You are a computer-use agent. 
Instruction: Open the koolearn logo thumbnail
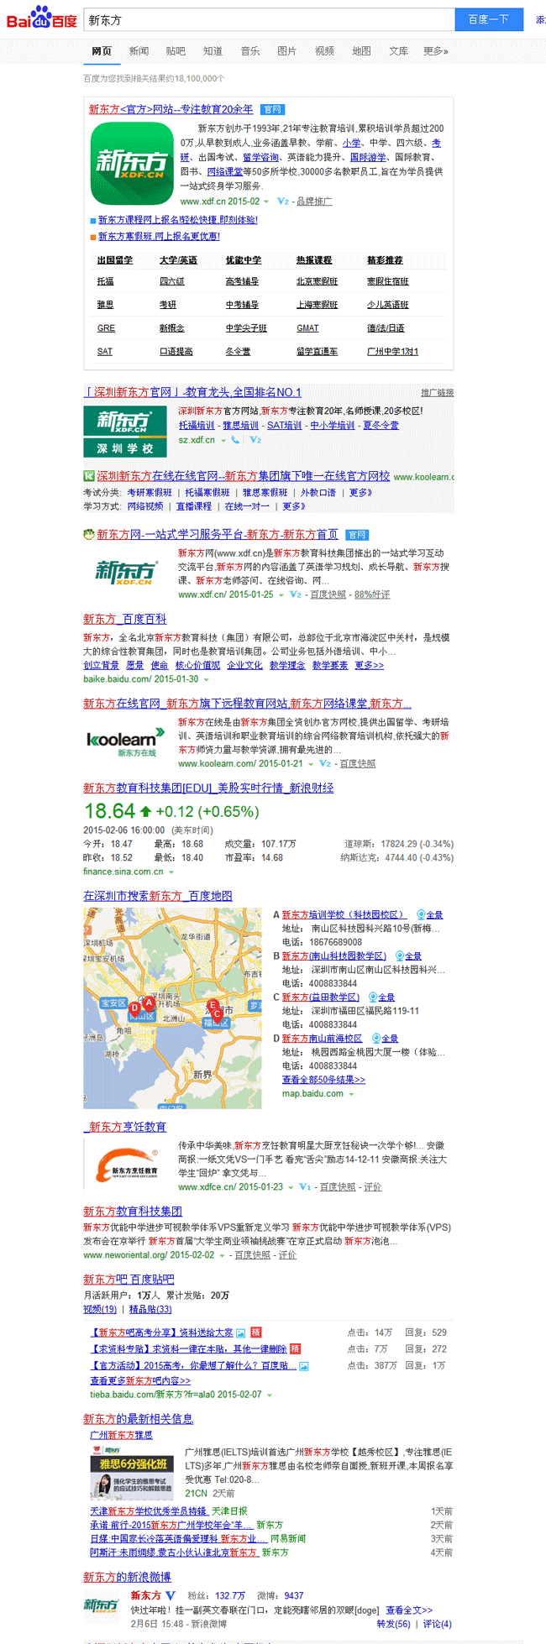(x=125, y=743)
